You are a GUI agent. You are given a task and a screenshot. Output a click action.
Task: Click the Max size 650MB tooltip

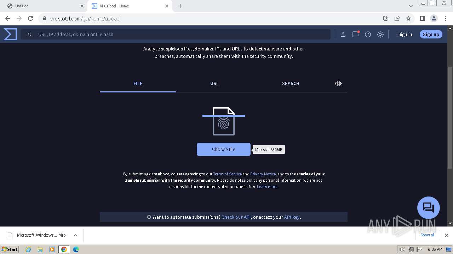click(x=269, y=150)
